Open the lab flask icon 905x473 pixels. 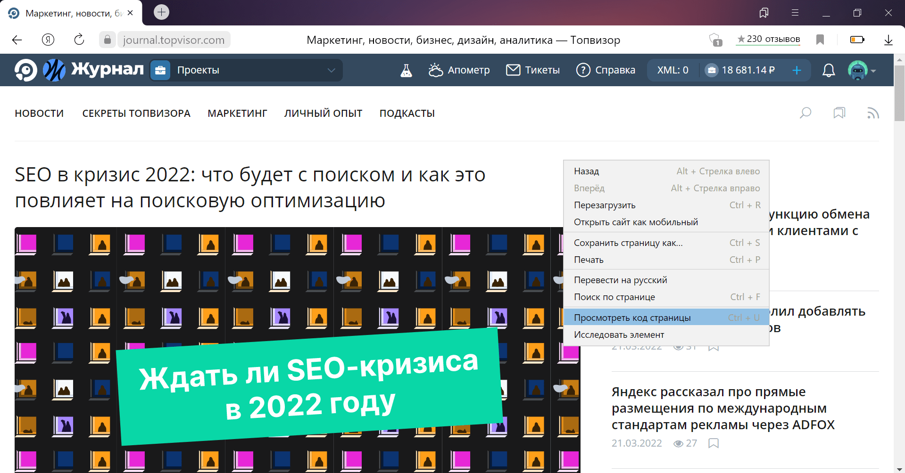[x=406, y=70]
